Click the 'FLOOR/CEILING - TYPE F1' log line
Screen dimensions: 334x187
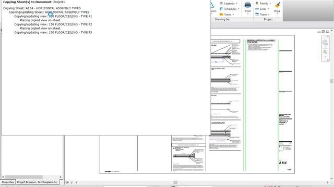[x=53, y=16]
